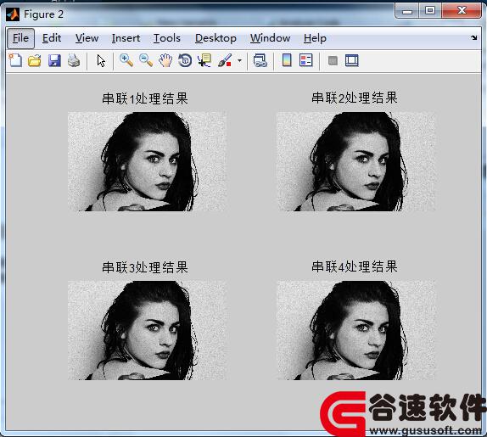Enable the Rotate 3D tool
487x437 pixels.
tap(185, 60)
